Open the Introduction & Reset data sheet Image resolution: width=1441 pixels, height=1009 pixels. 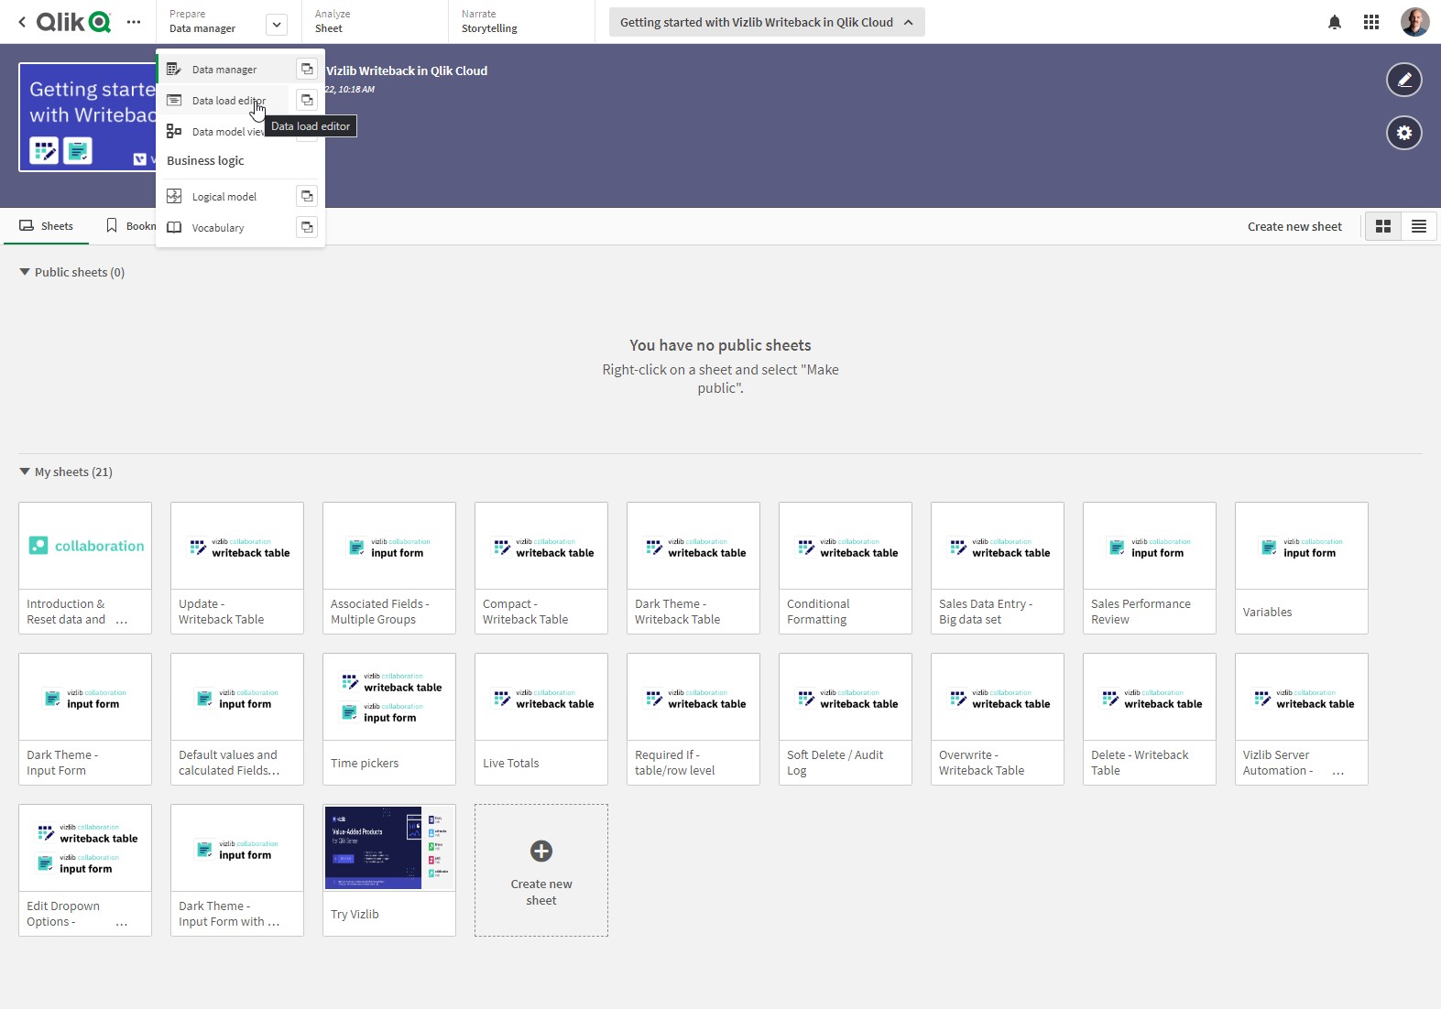(85, 568)
